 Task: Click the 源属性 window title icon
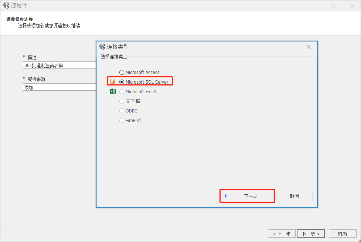tap(6, 6)
